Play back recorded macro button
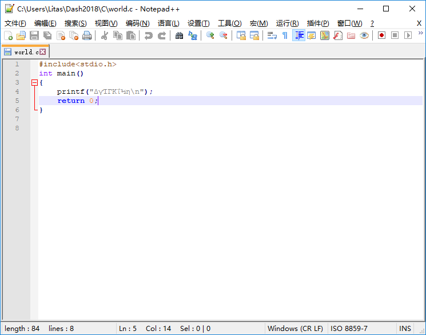The width and height of the screenshot is (426, 335). 408,35
